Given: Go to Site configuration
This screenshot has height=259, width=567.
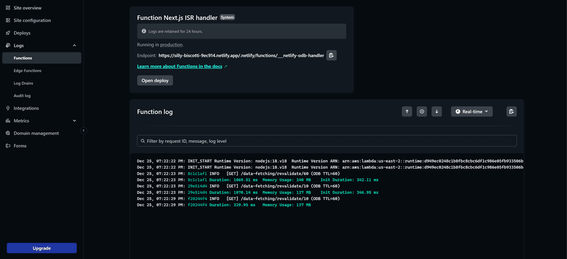Looking at the screenshot, I should 32,20.
